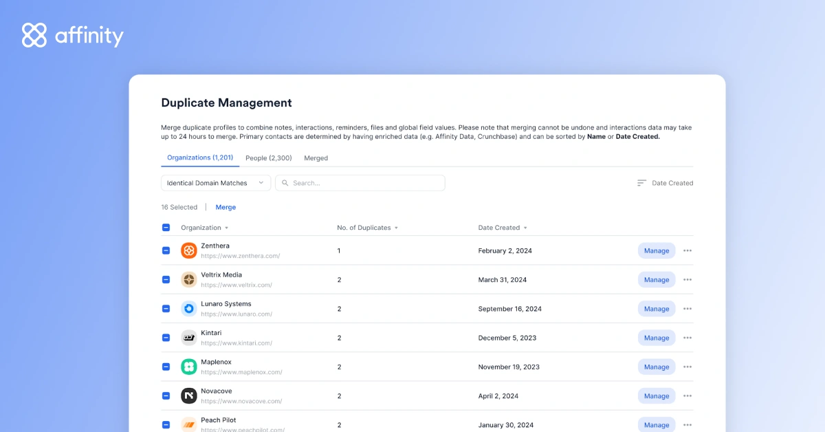Click the Affinity logo
Image resolution: width=825 pixels, height=432 pixels.
tap(72, 35)
